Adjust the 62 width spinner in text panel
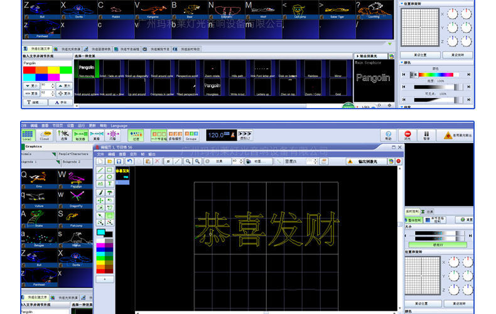Image resolution: width=496 pixels, height=314 pixels. click(x=48, y=94)
